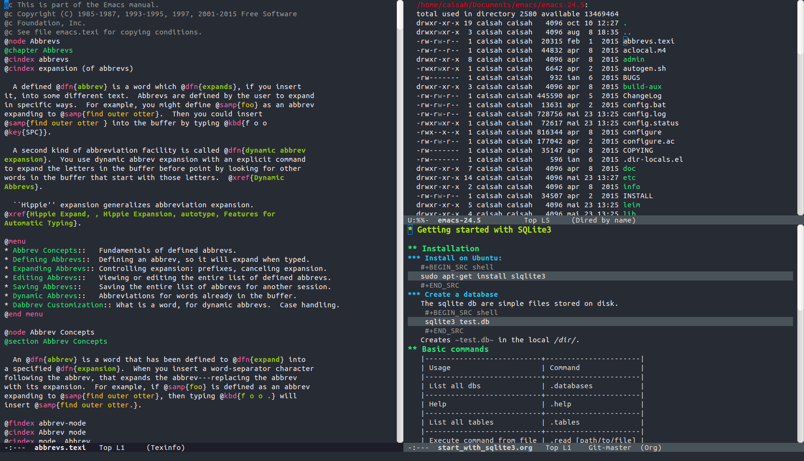Viewport: 804px width, 461px height.
Task: Click the parent directory '..' entry
Action: tap(627, 32)
